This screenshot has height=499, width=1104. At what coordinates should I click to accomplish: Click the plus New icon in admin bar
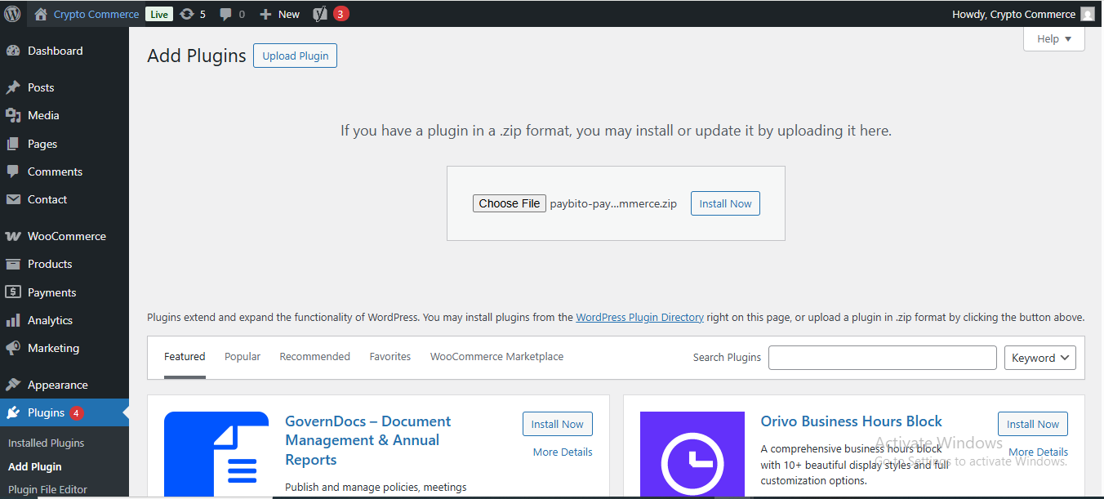click(265, 14)
